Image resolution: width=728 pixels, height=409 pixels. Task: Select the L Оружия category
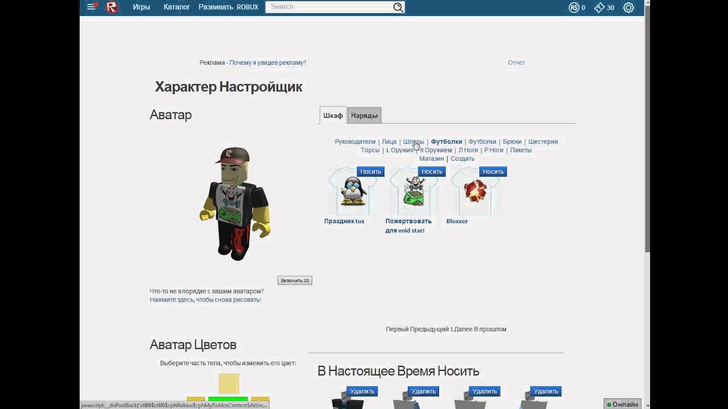point(400,150)
